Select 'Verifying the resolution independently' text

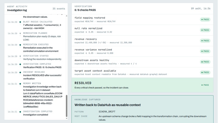coord(42,59)
